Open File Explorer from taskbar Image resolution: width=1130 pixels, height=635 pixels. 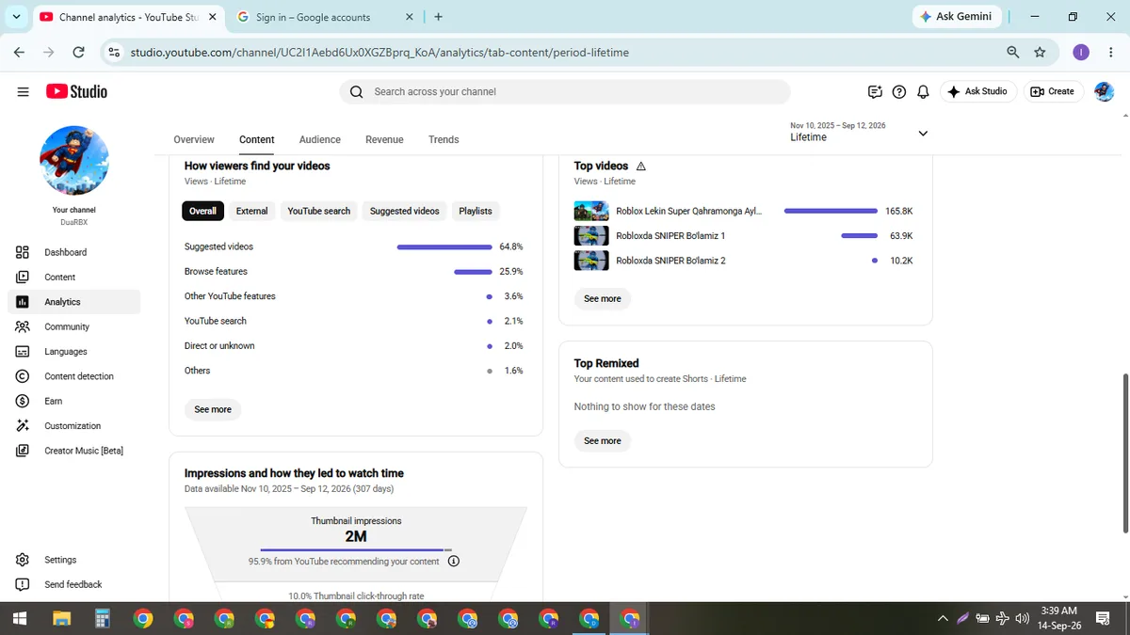click(x=61, y=618)
